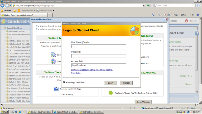Click the User Name (Email) field

pos(98,46)
